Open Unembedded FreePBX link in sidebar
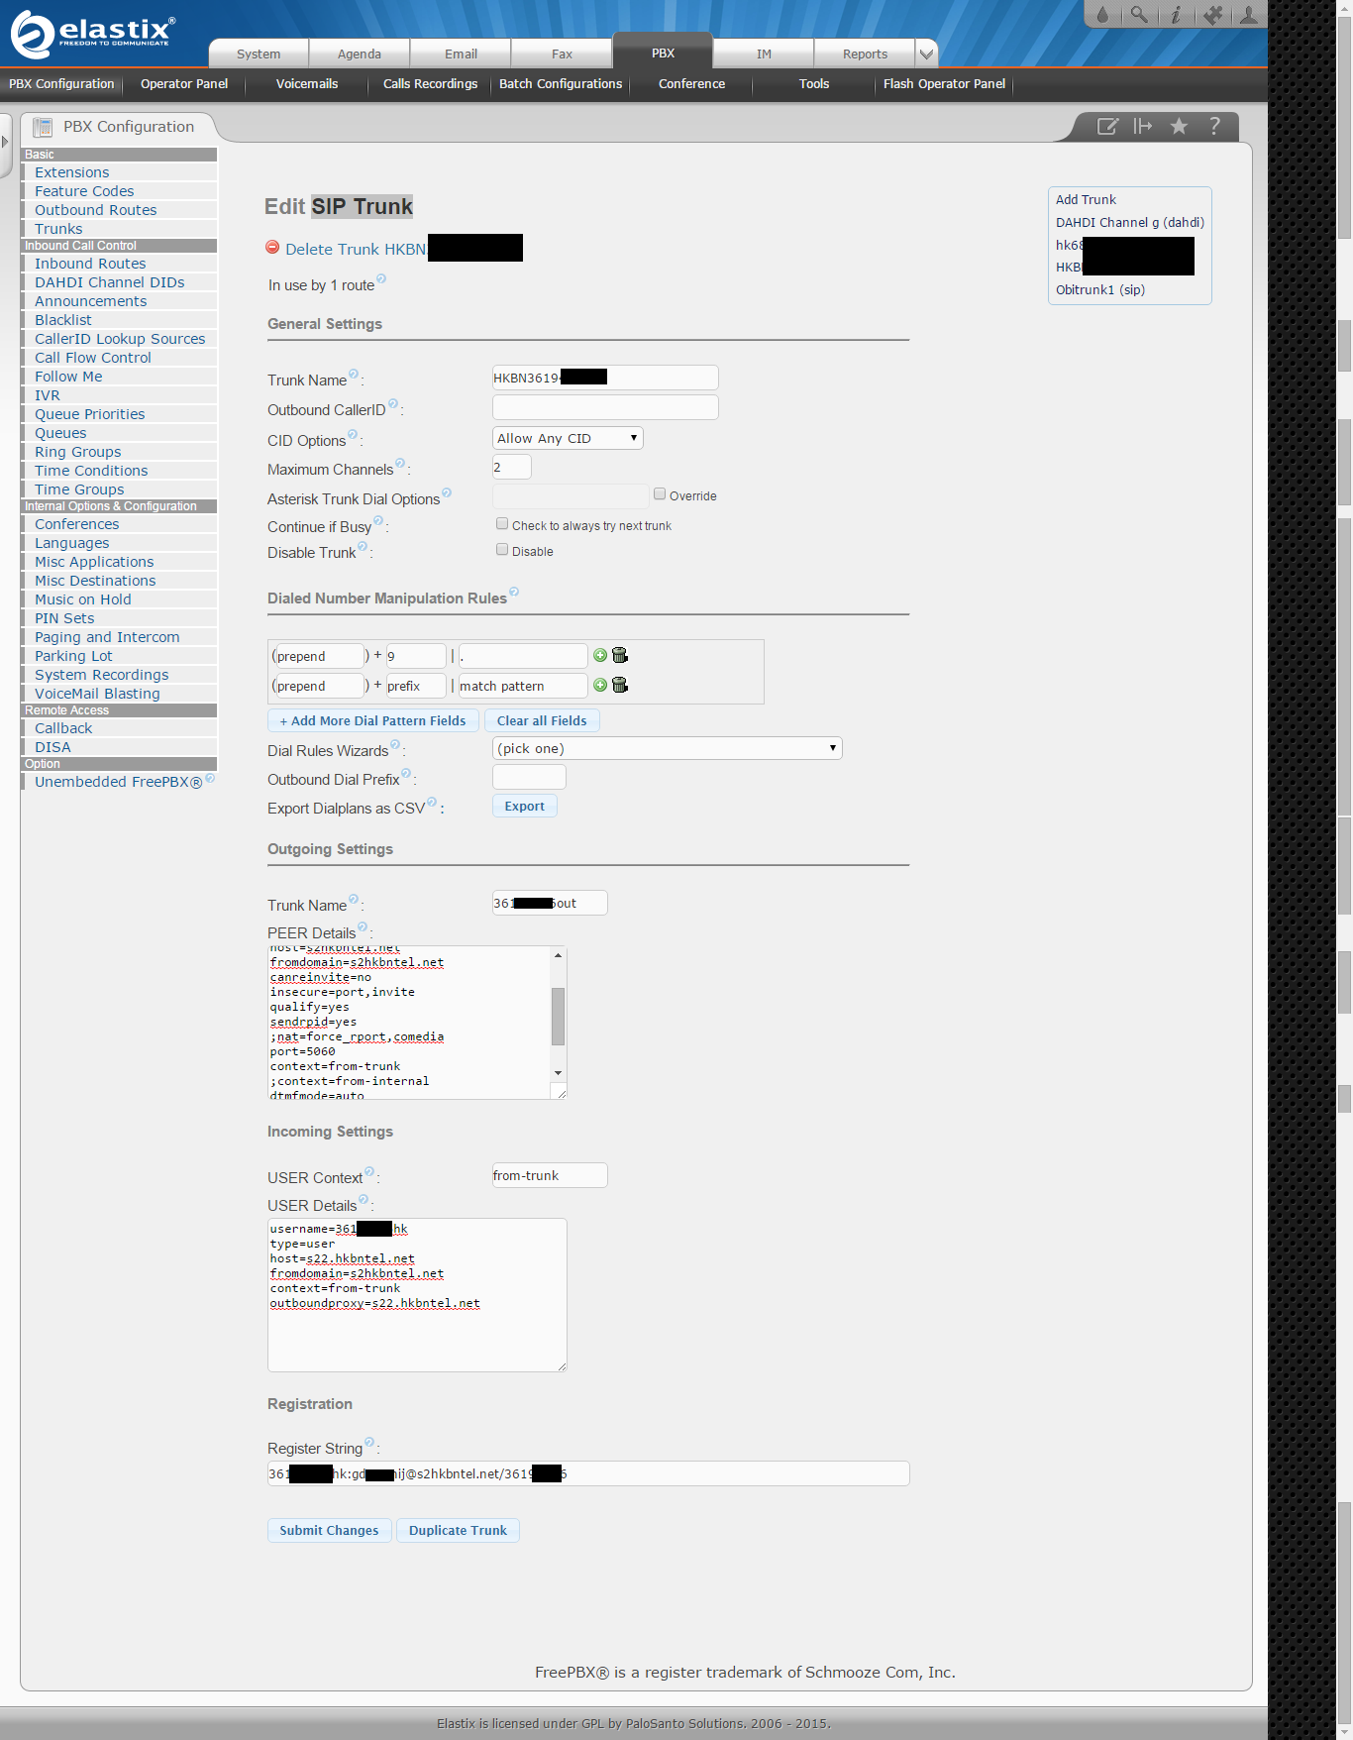Screen dimensions: 1353x1740 (x=119, y=782)
